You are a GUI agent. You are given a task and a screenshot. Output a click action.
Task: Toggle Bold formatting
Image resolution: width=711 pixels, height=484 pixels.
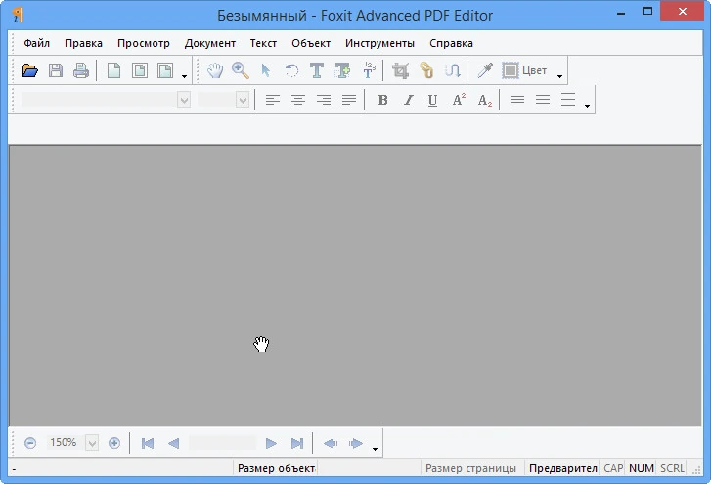point(382,100)
